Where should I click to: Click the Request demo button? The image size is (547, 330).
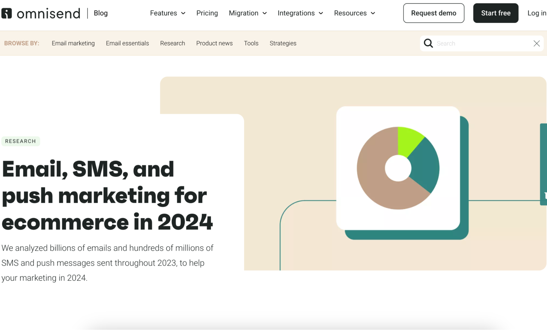coord(433,13)
